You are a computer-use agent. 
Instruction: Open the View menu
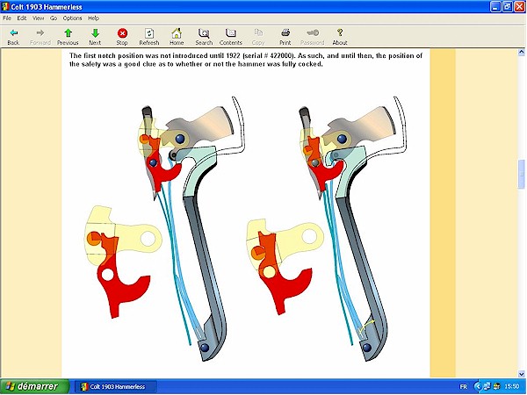click(38, 18)
